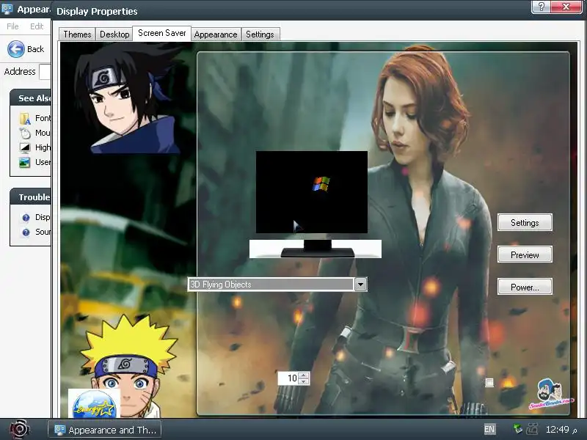Click the Back arrow in Appearance window

click(x=16, y=49)
